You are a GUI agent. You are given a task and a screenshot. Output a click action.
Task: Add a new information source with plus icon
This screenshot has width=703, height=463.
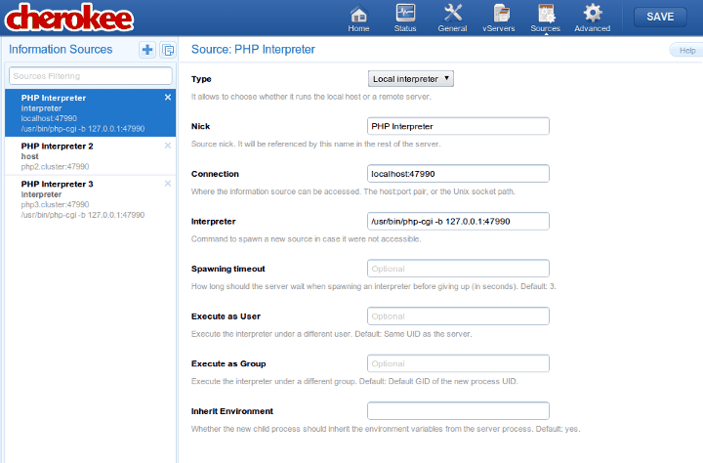[147, 50]
